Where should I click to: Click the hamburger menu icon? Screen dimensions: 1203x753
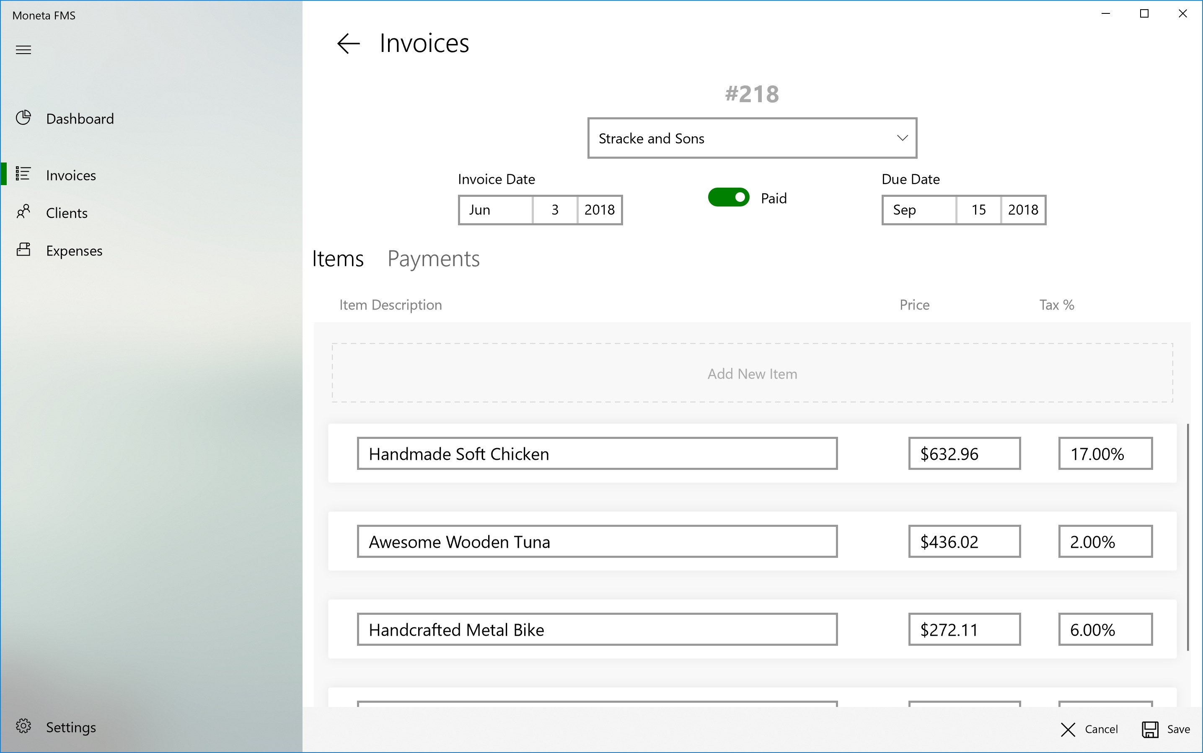pyautogui.click(x=23, y=50)
